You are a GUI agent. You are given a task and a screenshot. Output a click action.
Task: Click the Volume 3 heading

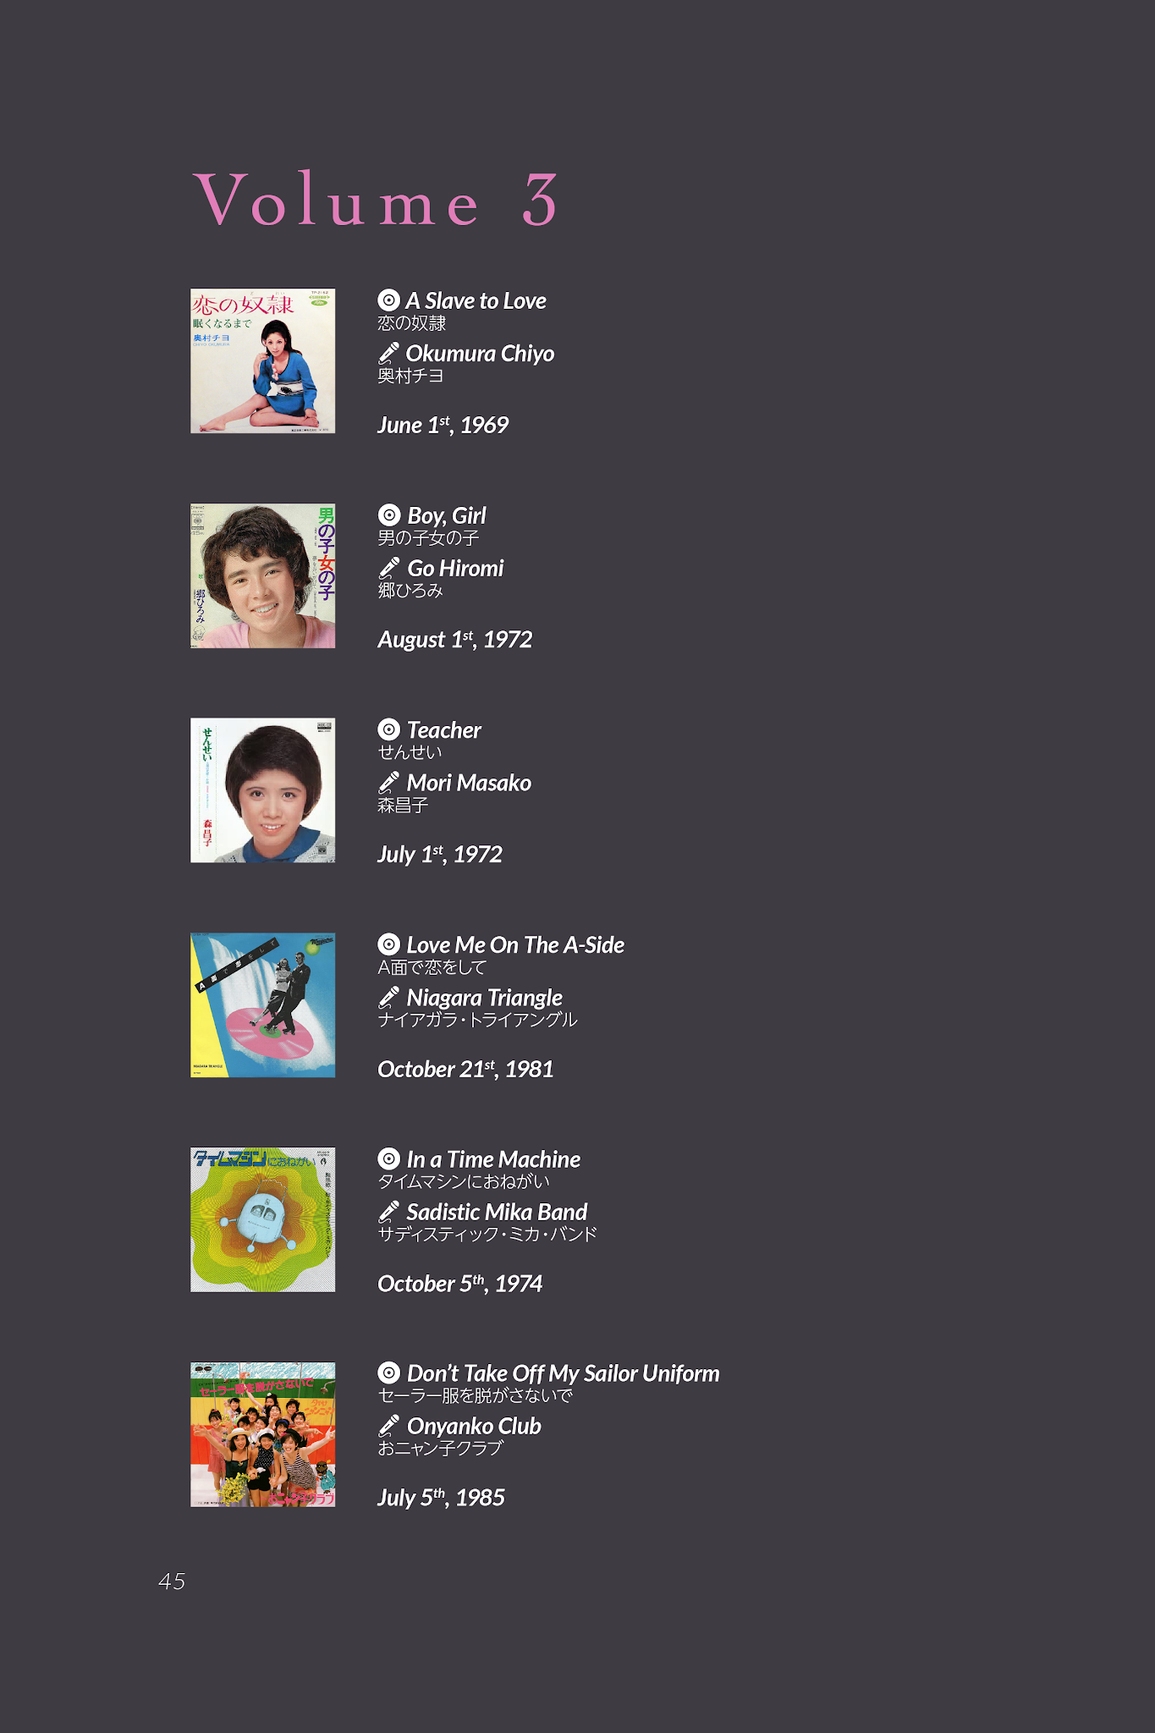(x=376, y=200)
